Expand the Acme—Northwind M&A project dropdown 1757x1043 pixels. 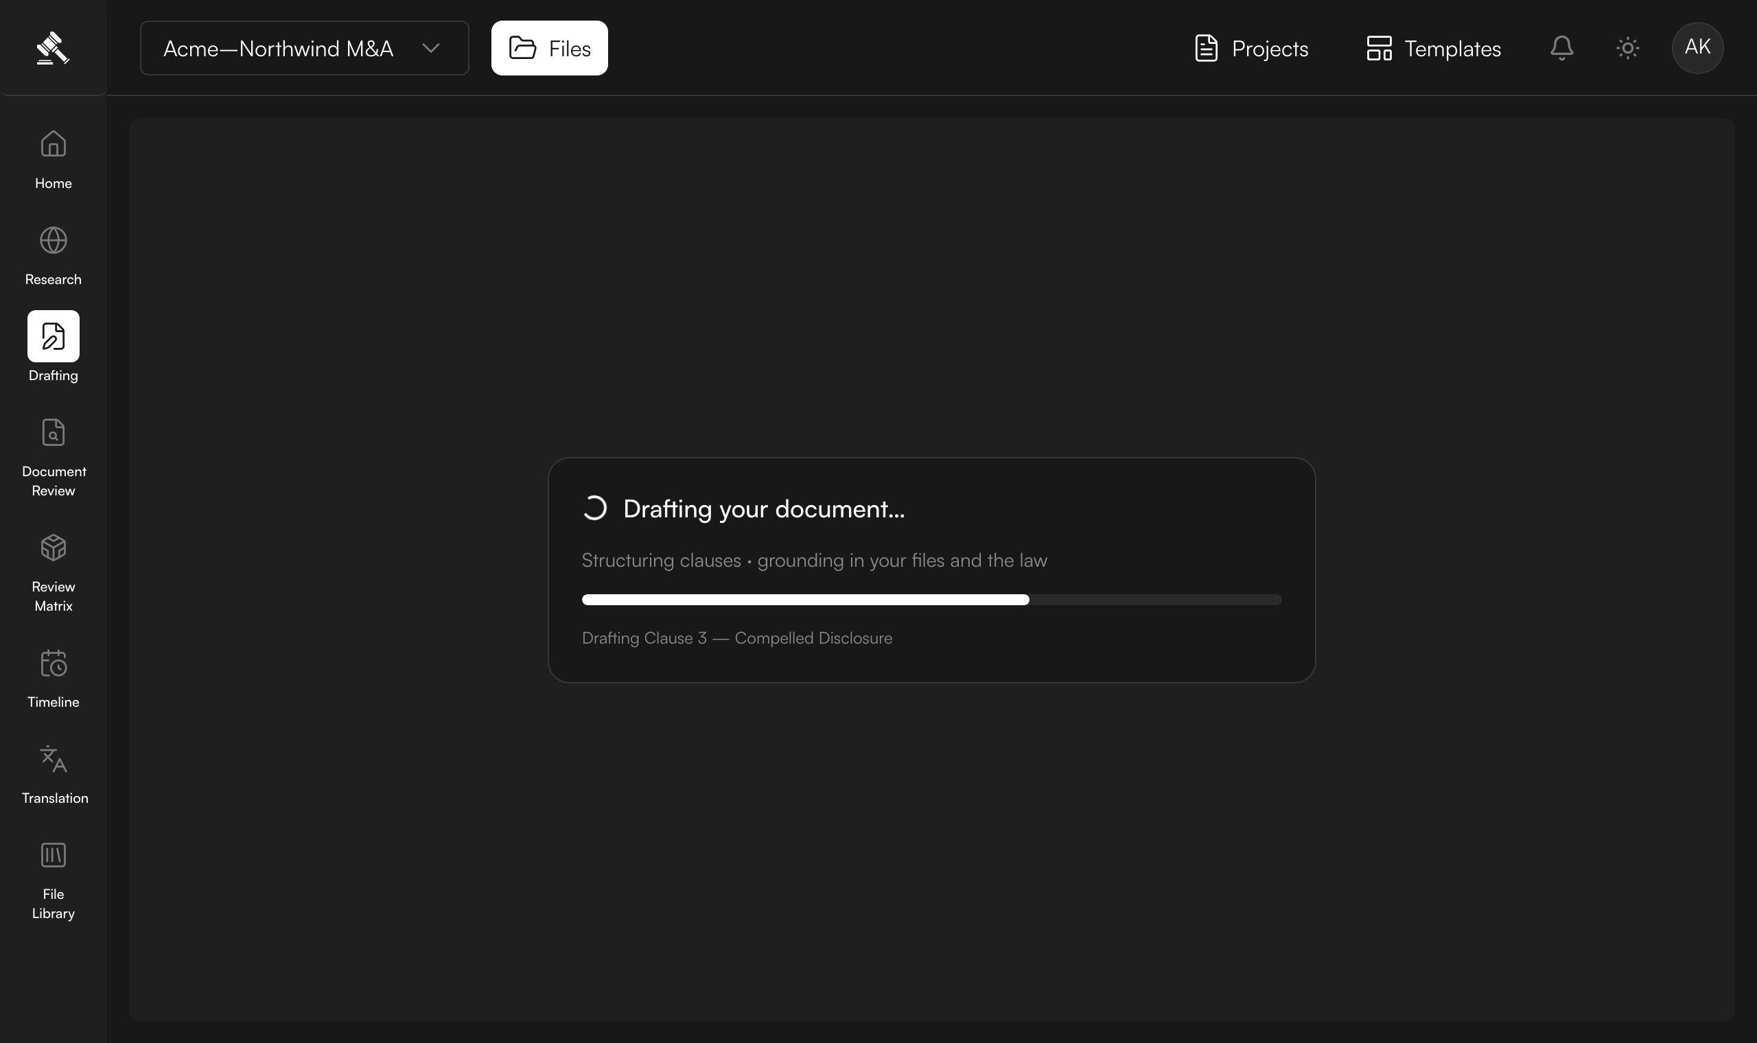tap(304, 48)
